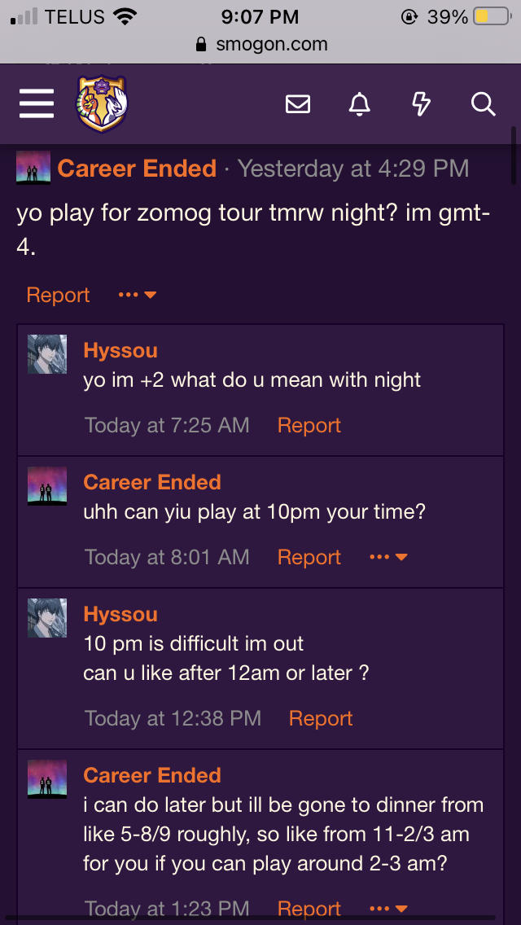Tap the smogon.com address bar
Viewport: 521px width, 925px height.
coord(260,44)
